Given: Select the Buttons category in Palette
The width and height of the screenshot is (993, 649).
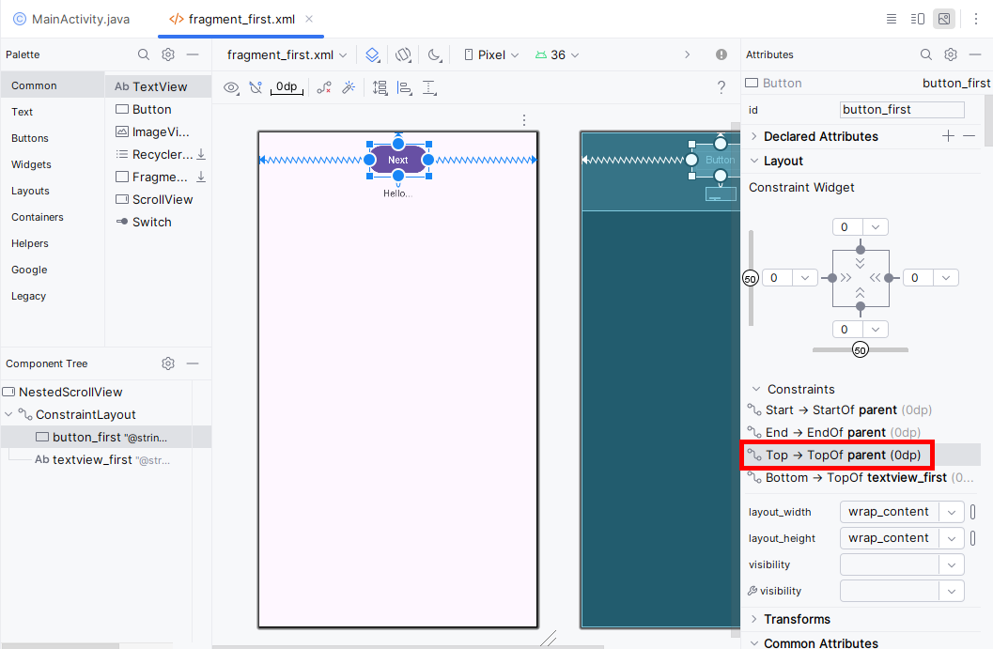Looking at the screenshot, I should tap(30, 138).
